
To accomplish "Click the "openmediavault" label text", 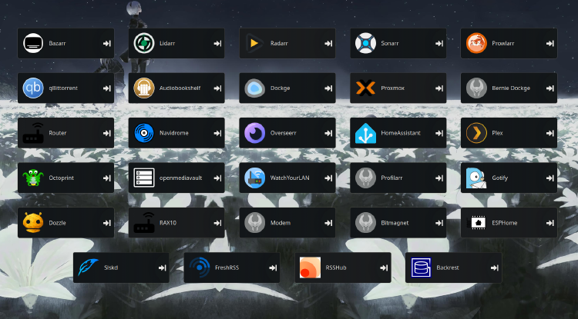I will [x=180, y=178].
